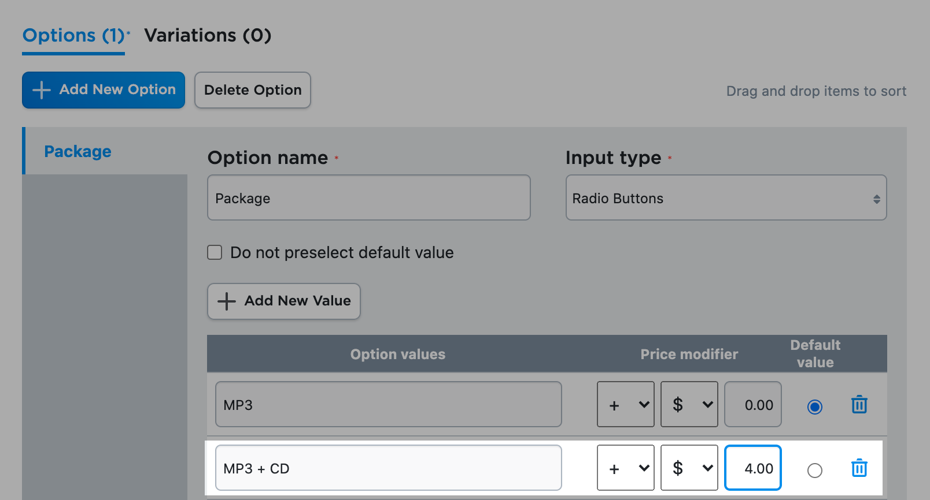Click the Input type label
The height and width of the screenshot is (500, 930).
pyautogui.click(x=614, y=158)
